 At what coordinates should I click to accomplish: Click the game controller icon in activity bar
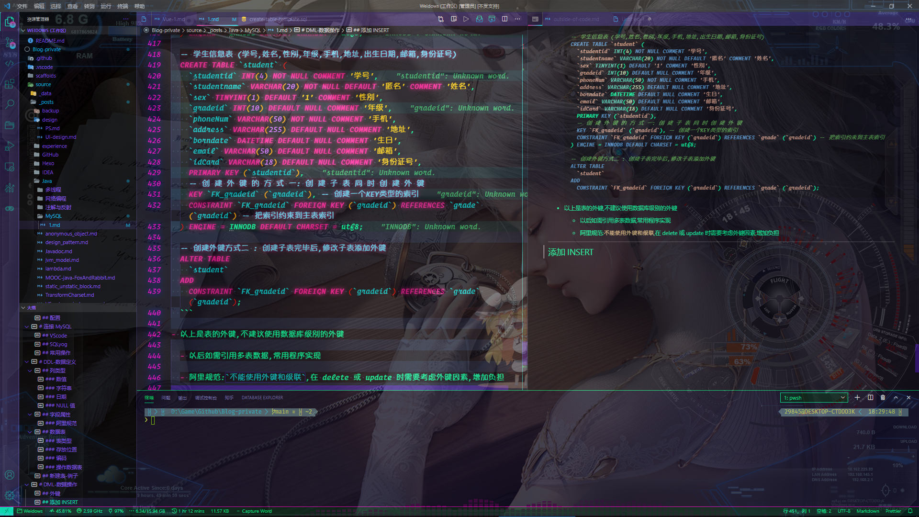coord(10,208)
